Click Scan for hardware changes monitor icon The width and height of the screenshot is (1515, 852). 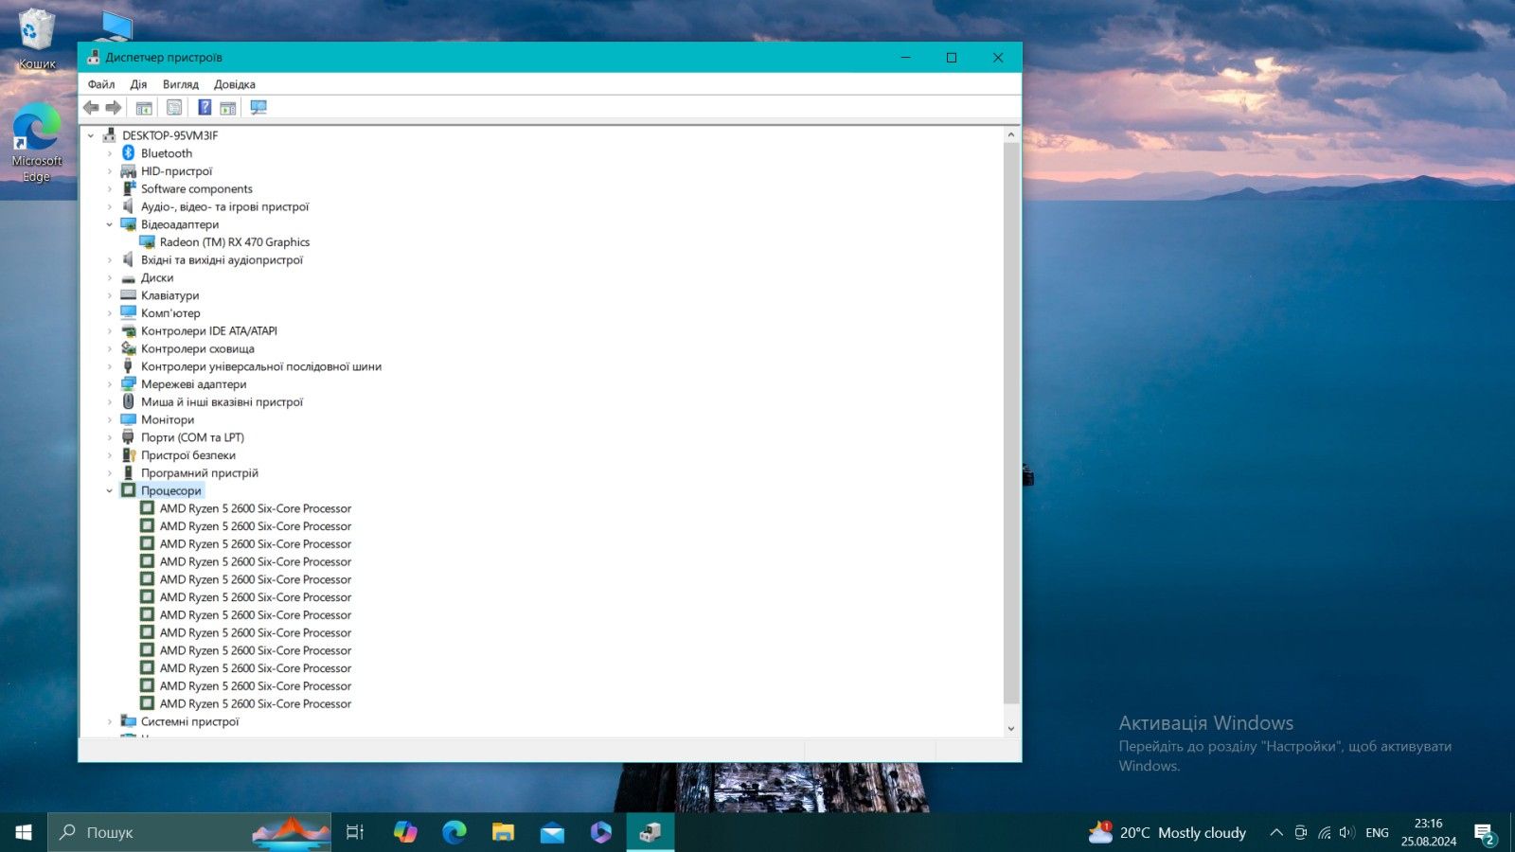258,108
